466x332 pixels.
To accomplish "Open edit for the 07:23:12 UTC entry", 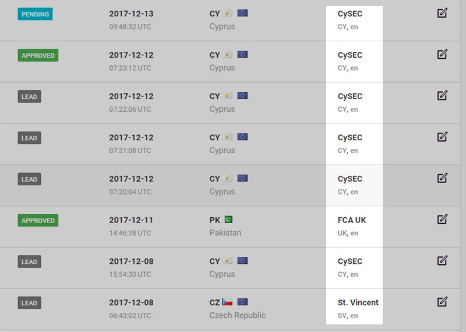I will (442, 54).
